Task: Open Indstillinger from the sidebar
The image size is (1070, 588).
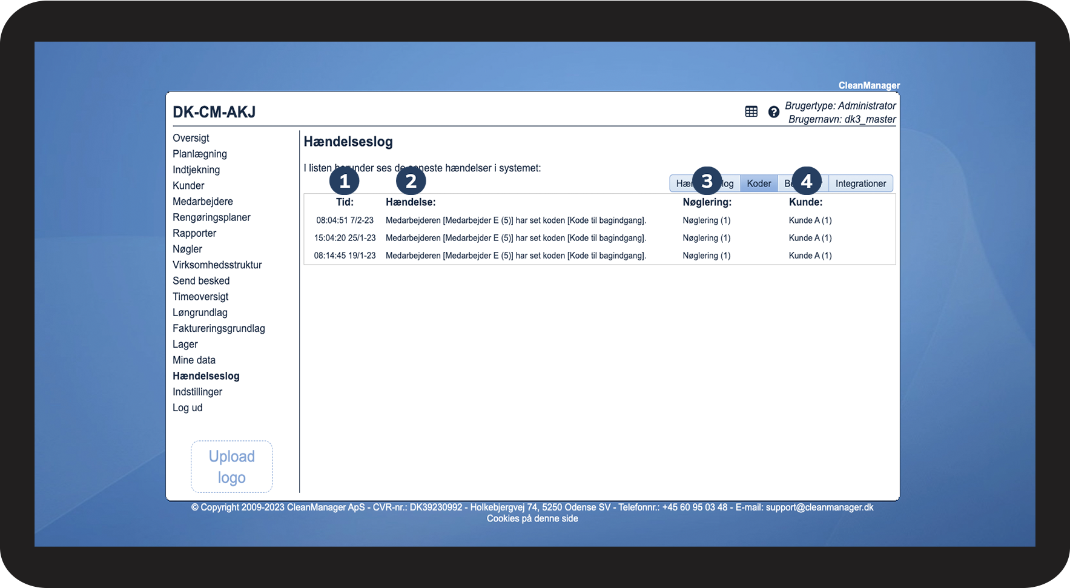Action: click(x=197, y=392)
